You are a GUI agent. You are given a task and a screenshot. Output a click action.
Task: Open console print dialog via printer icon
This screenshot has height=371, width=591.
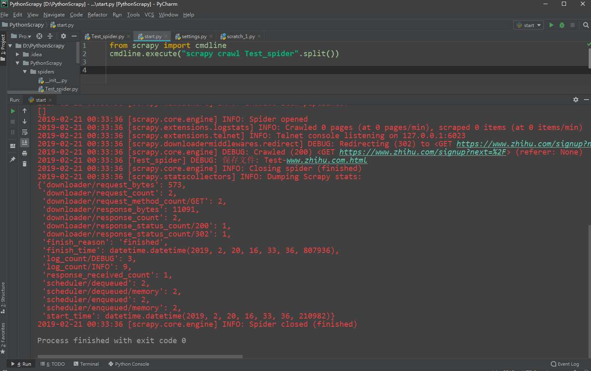coord(25,153)
